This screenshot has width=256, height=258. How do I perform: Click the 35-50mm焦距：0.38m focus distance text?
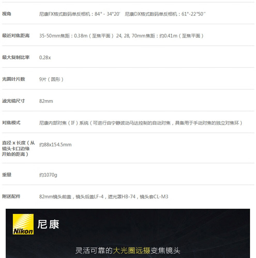(x=77, y=36)
